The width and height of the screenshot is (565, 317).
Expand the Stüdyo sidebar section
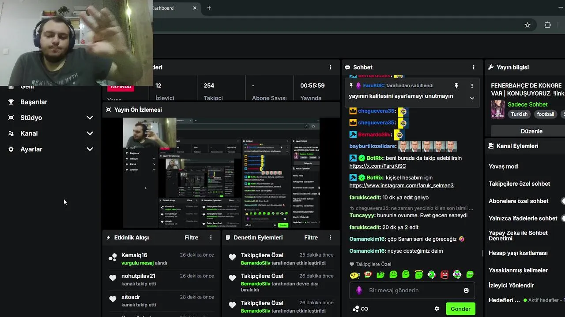pyautogui.click(x=90, y=118)
